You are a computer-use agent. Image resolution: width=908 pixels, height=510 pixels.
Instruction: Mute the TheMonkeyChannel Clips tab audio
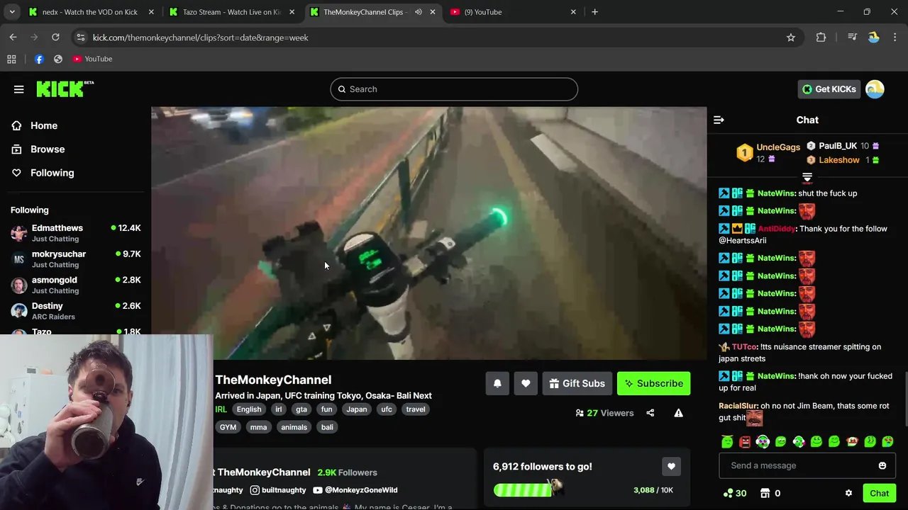(418, 12)
